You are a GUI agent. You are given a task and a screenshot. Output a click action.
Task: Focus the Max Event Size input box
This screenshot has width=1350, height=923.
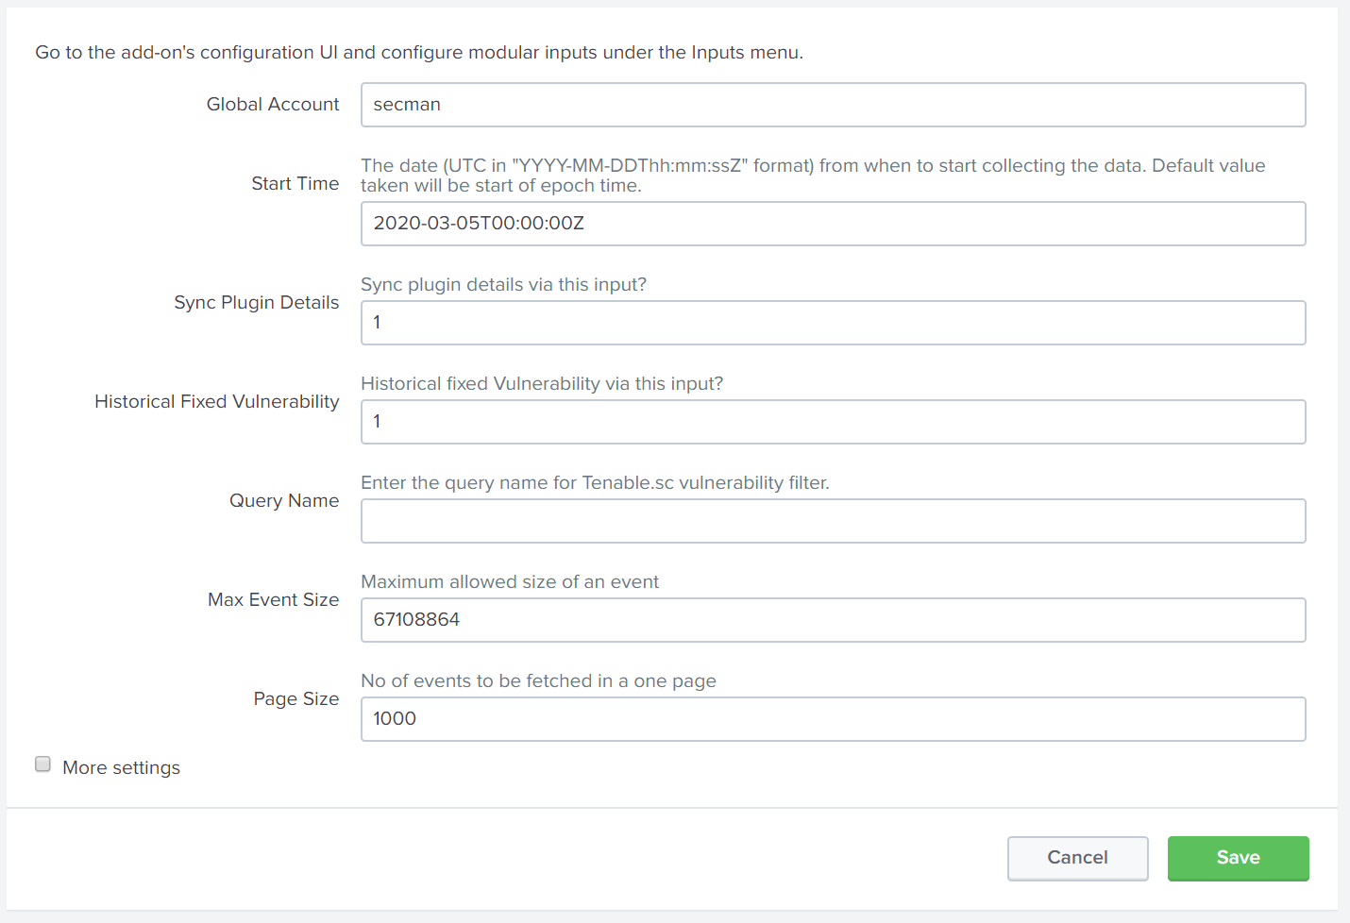pos(833,620)
